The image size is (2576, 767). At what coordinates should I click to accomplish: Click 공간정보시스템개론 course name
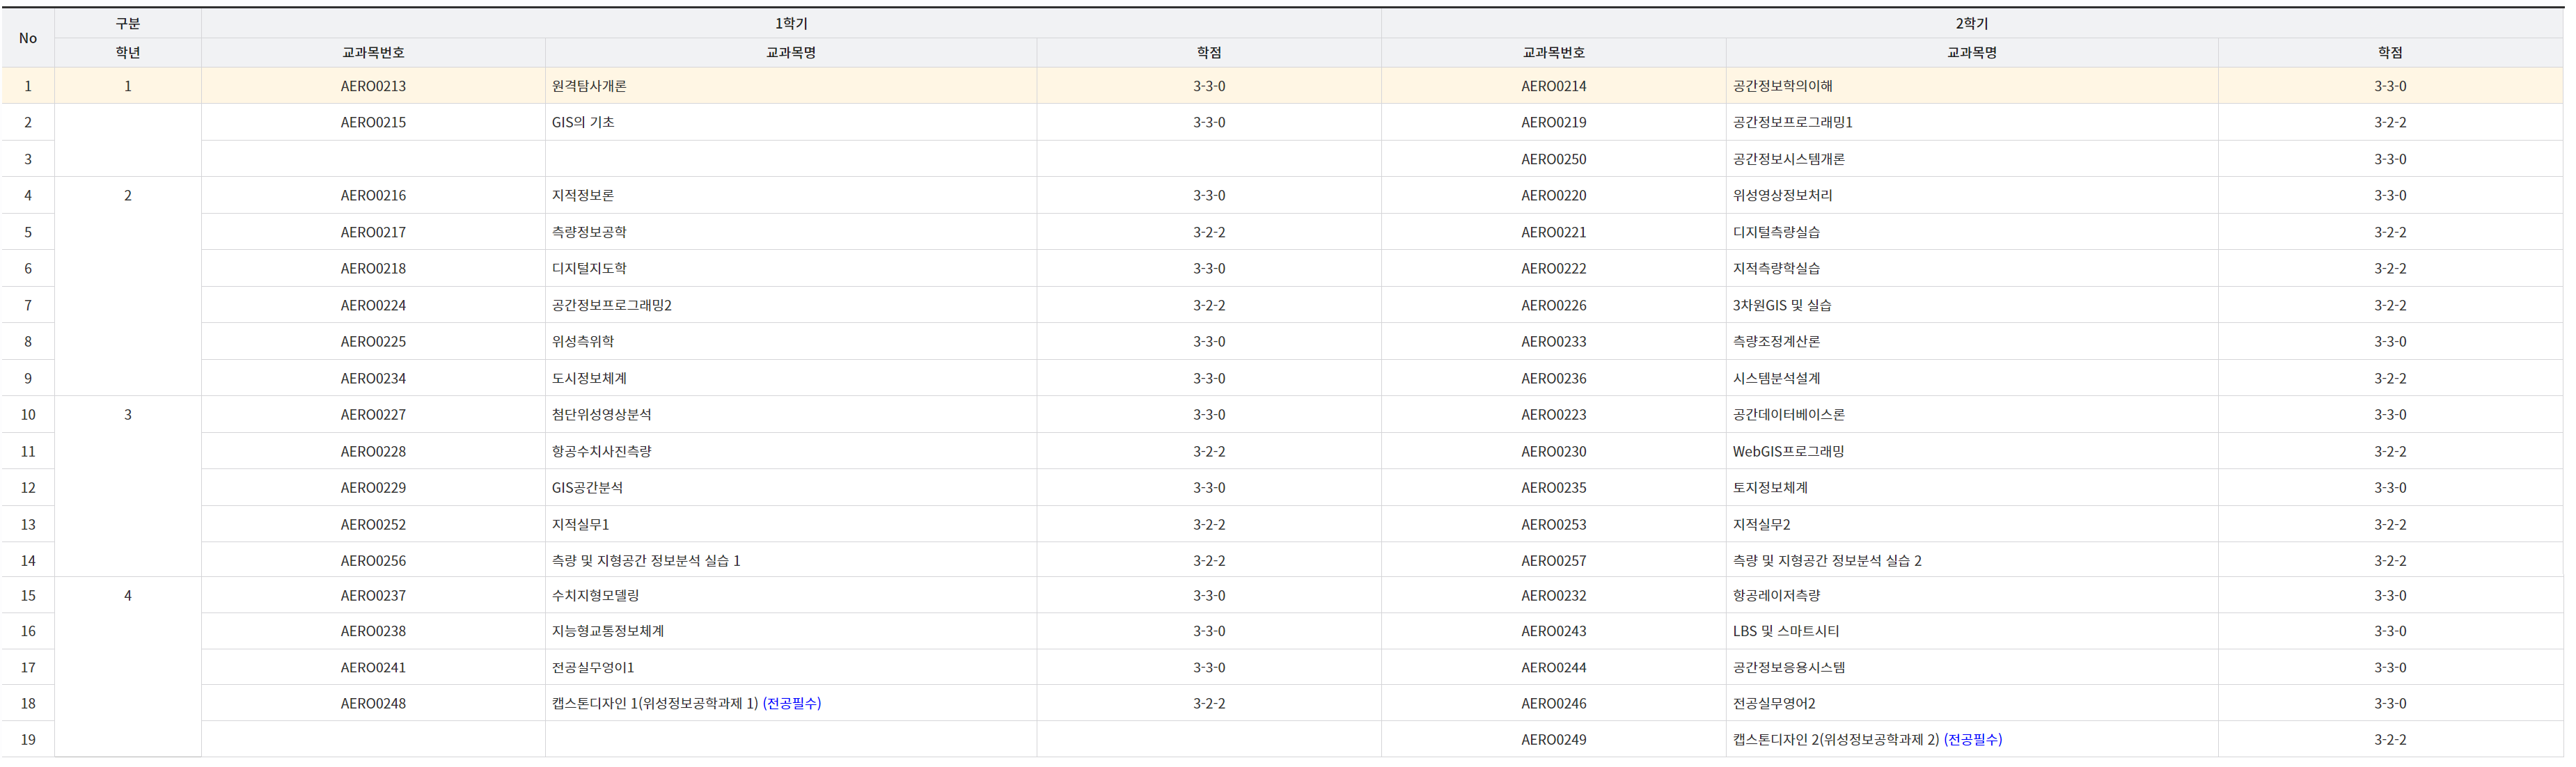coord(1788,159)
